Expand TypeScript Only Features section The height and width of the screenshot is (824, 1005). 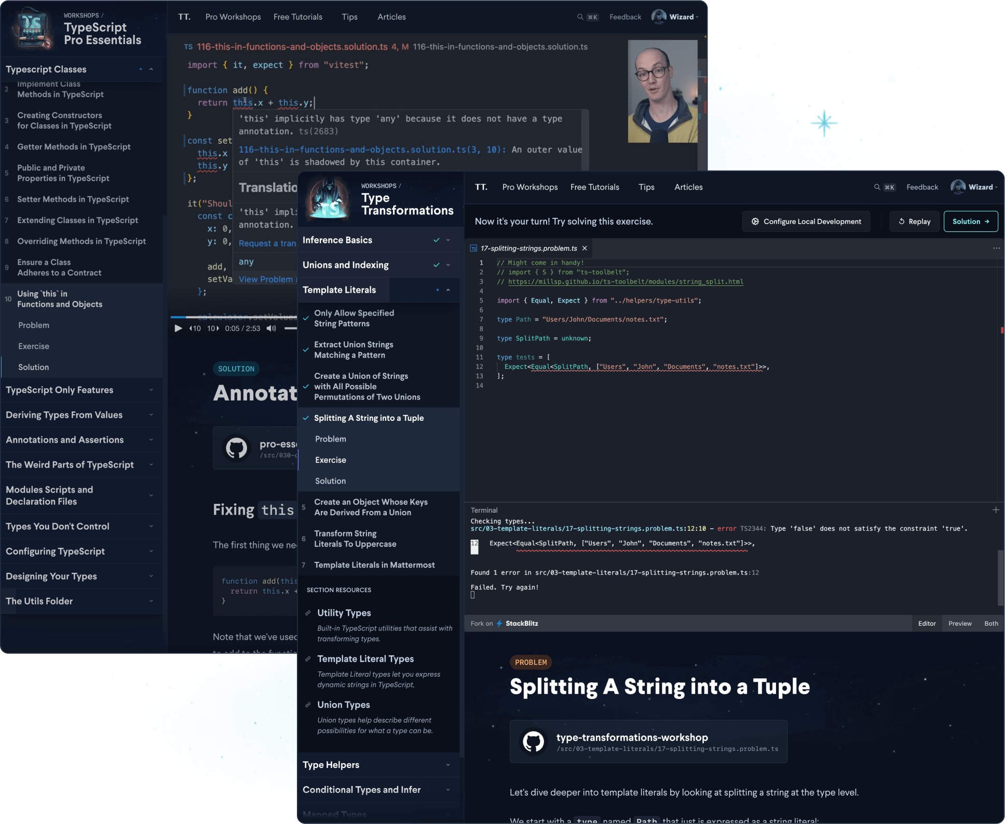pyautogui.click(x=82, y=390)
